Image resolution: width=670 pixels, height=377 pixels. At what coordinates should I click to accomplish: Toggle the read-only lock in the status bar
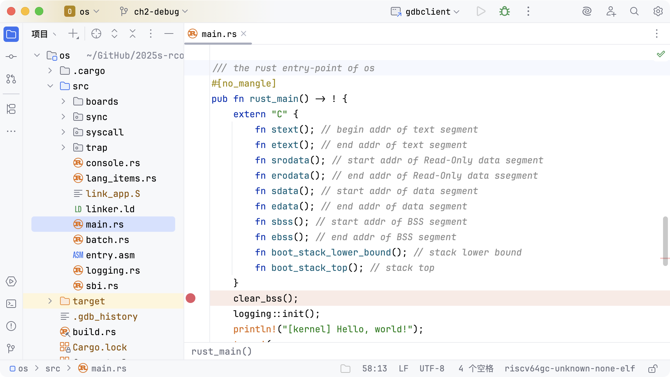653,369
